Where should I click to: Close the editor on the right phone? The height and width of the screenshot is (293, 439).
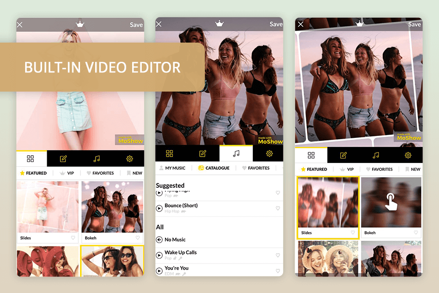(x=301, y=24)
